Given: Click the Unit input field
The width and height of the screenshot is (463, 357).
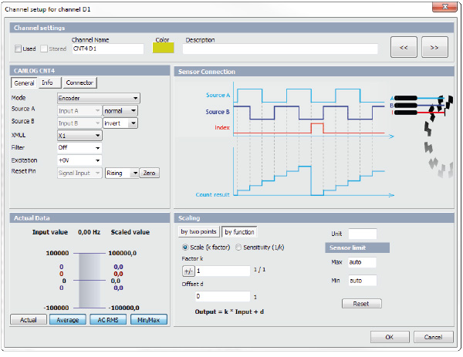Looking at the screenshot, I should coord(363,234).
